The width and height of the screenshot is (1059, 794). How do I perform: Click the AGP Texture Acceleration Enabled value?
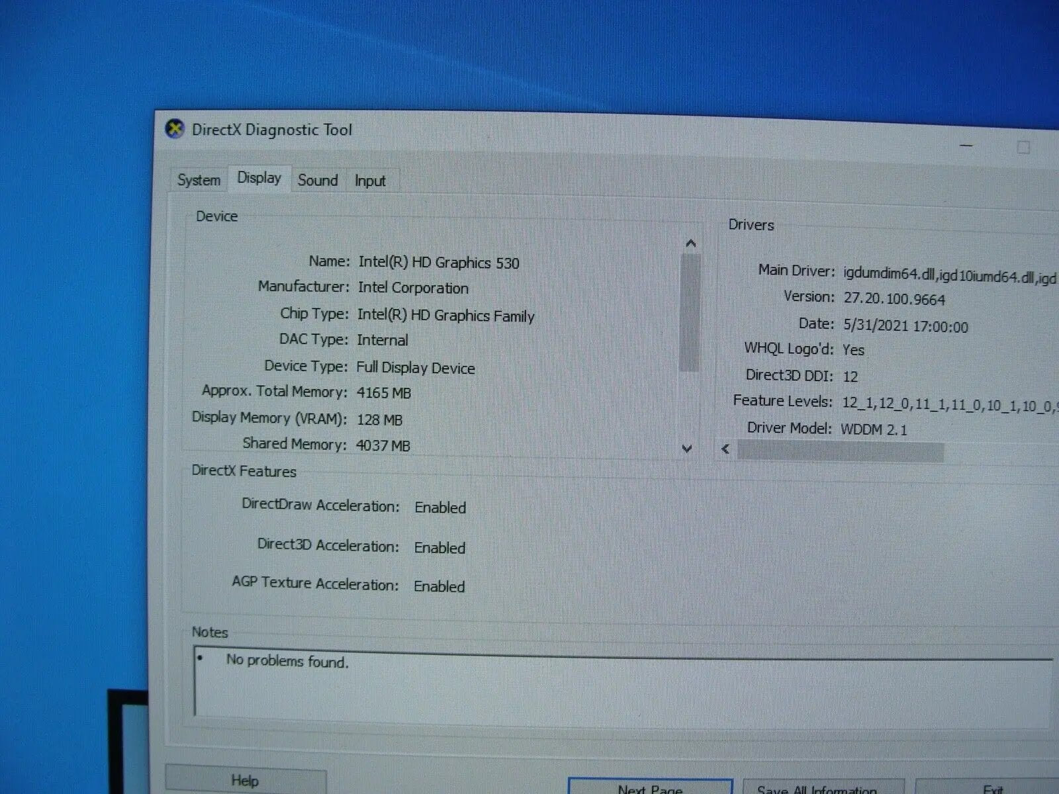tap(439, 586)
